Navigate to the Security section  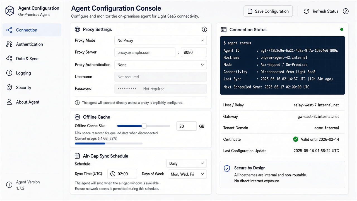click(x=32, y=87)
